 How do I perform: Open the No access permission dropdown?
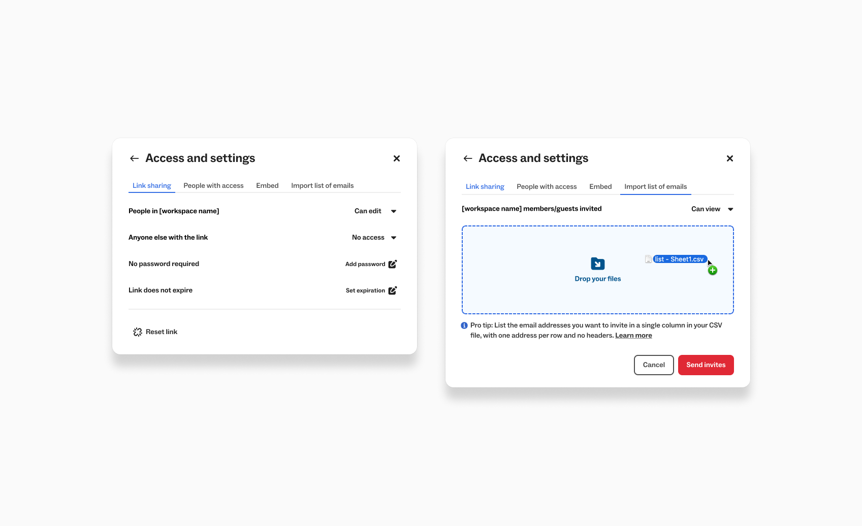(x=374, y=238)
